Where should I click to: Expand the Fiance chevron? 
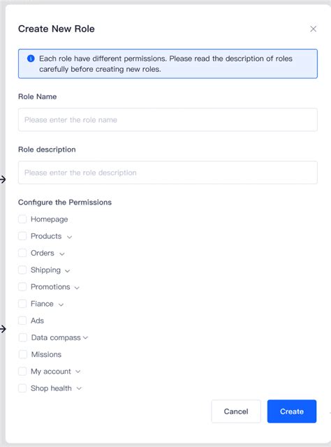tap(61, 305)
